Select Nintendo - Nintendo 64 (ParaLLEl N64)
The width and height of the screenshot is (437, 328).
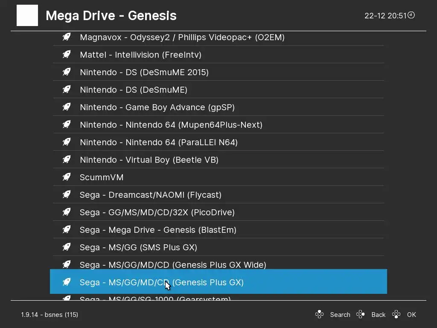218,142
